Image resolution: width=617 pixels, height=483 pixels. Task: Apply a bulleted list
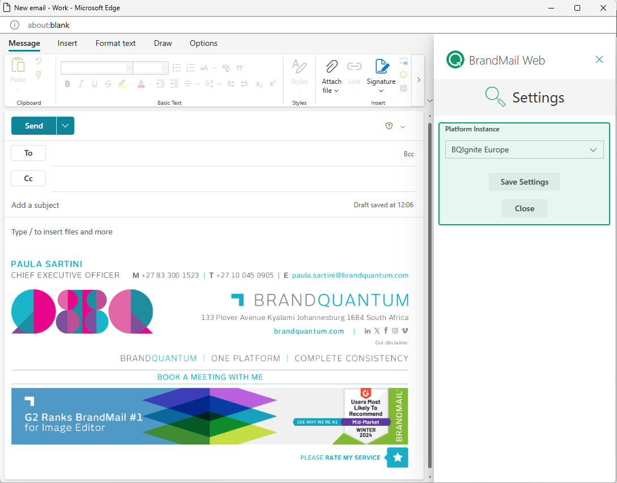tap(177, 67)
